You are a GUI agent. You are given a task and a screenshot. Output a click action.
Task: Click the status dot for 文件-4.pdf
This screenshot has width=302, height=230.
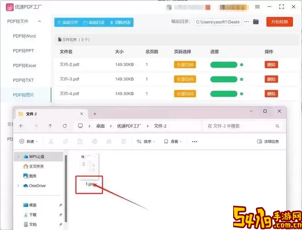point(241,94)
